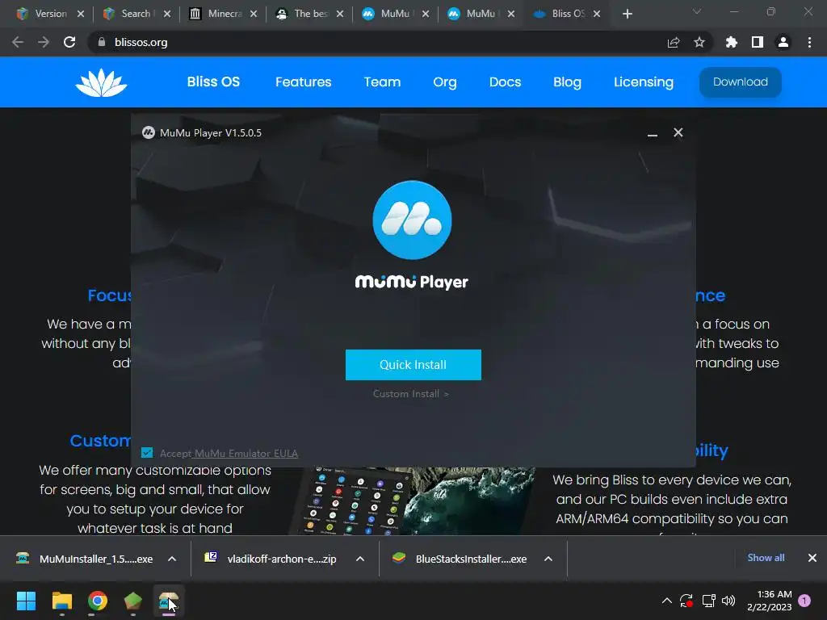Open the network status tray icon
The height and width of the screenshot is (620, 827).
coord(708,601)
